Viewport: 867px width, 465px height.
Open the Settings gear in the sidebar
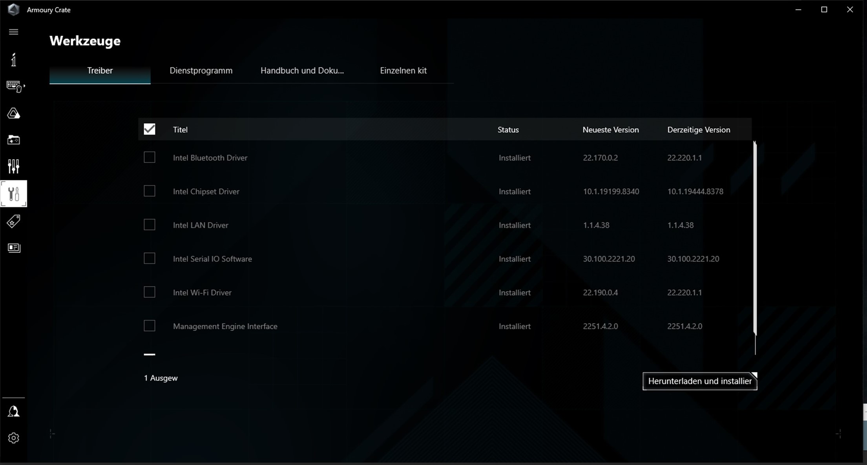point(13,438)
